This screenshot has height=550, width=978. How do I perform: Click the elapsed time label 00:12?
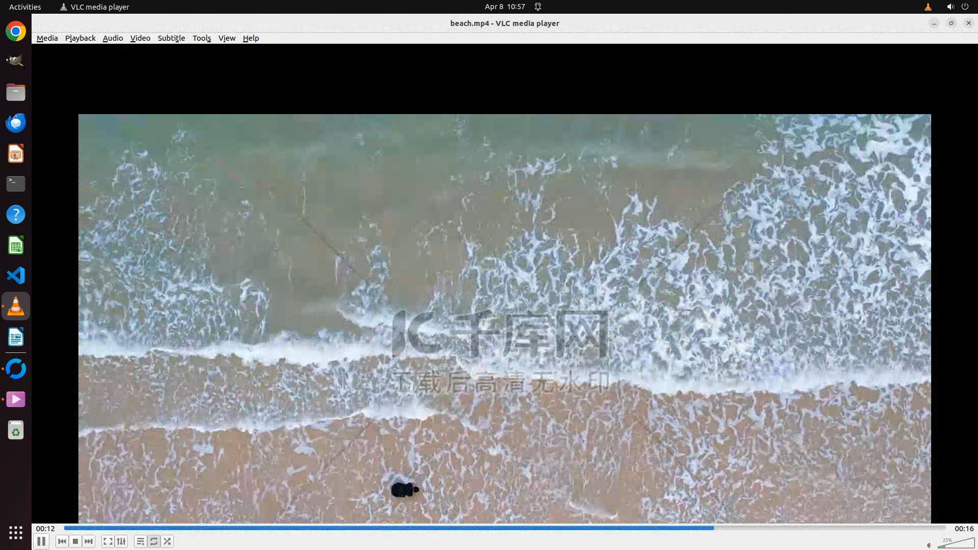(45, 529)
